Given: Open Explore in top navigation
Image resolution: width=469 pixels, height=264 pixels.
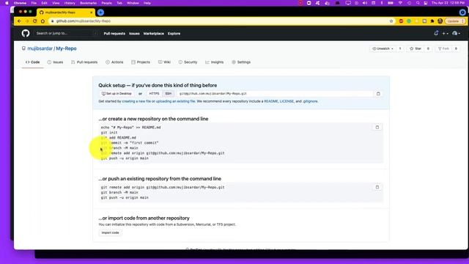Looking at the screenshot, I should point(174,34).
